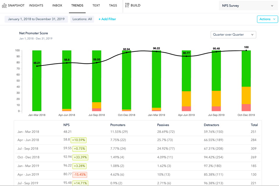Expand the Quarter over Quarter selector
This screenshot has height=186, width=279.
pyautogui.click(x=233, y=35)
